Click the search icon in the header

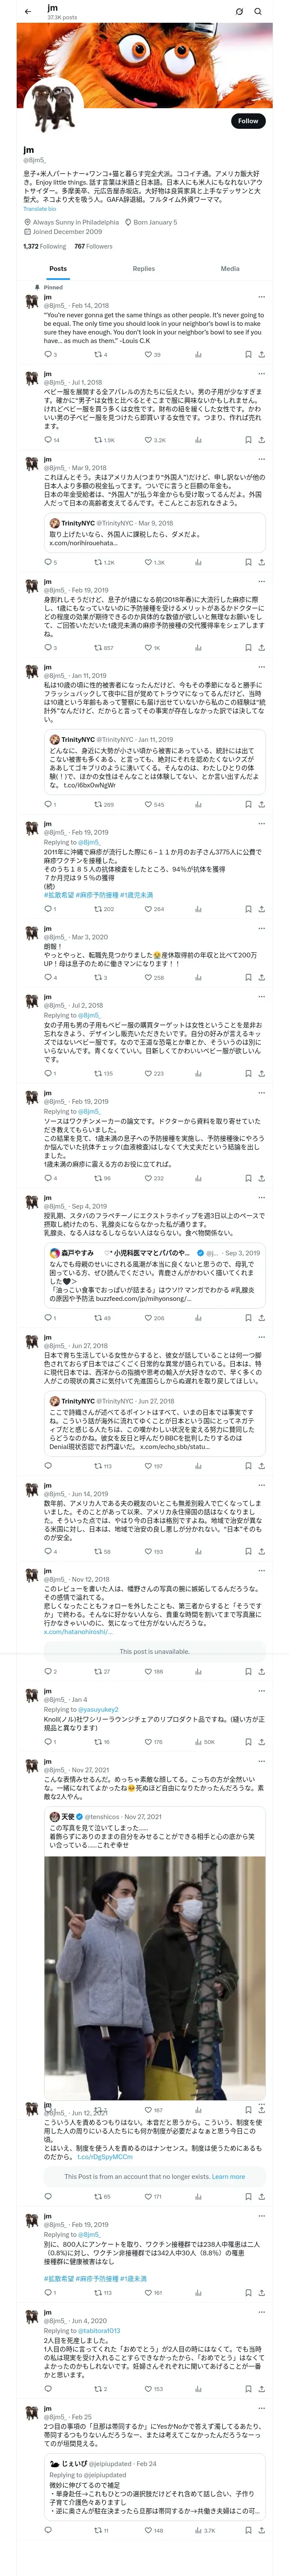[258, 12]
